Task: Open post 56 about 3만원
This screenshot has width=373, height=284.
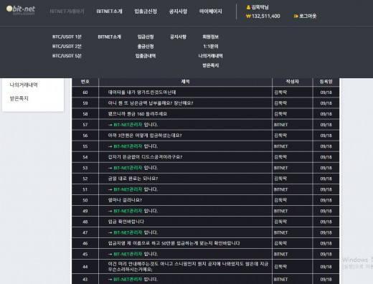Action: 145,136
